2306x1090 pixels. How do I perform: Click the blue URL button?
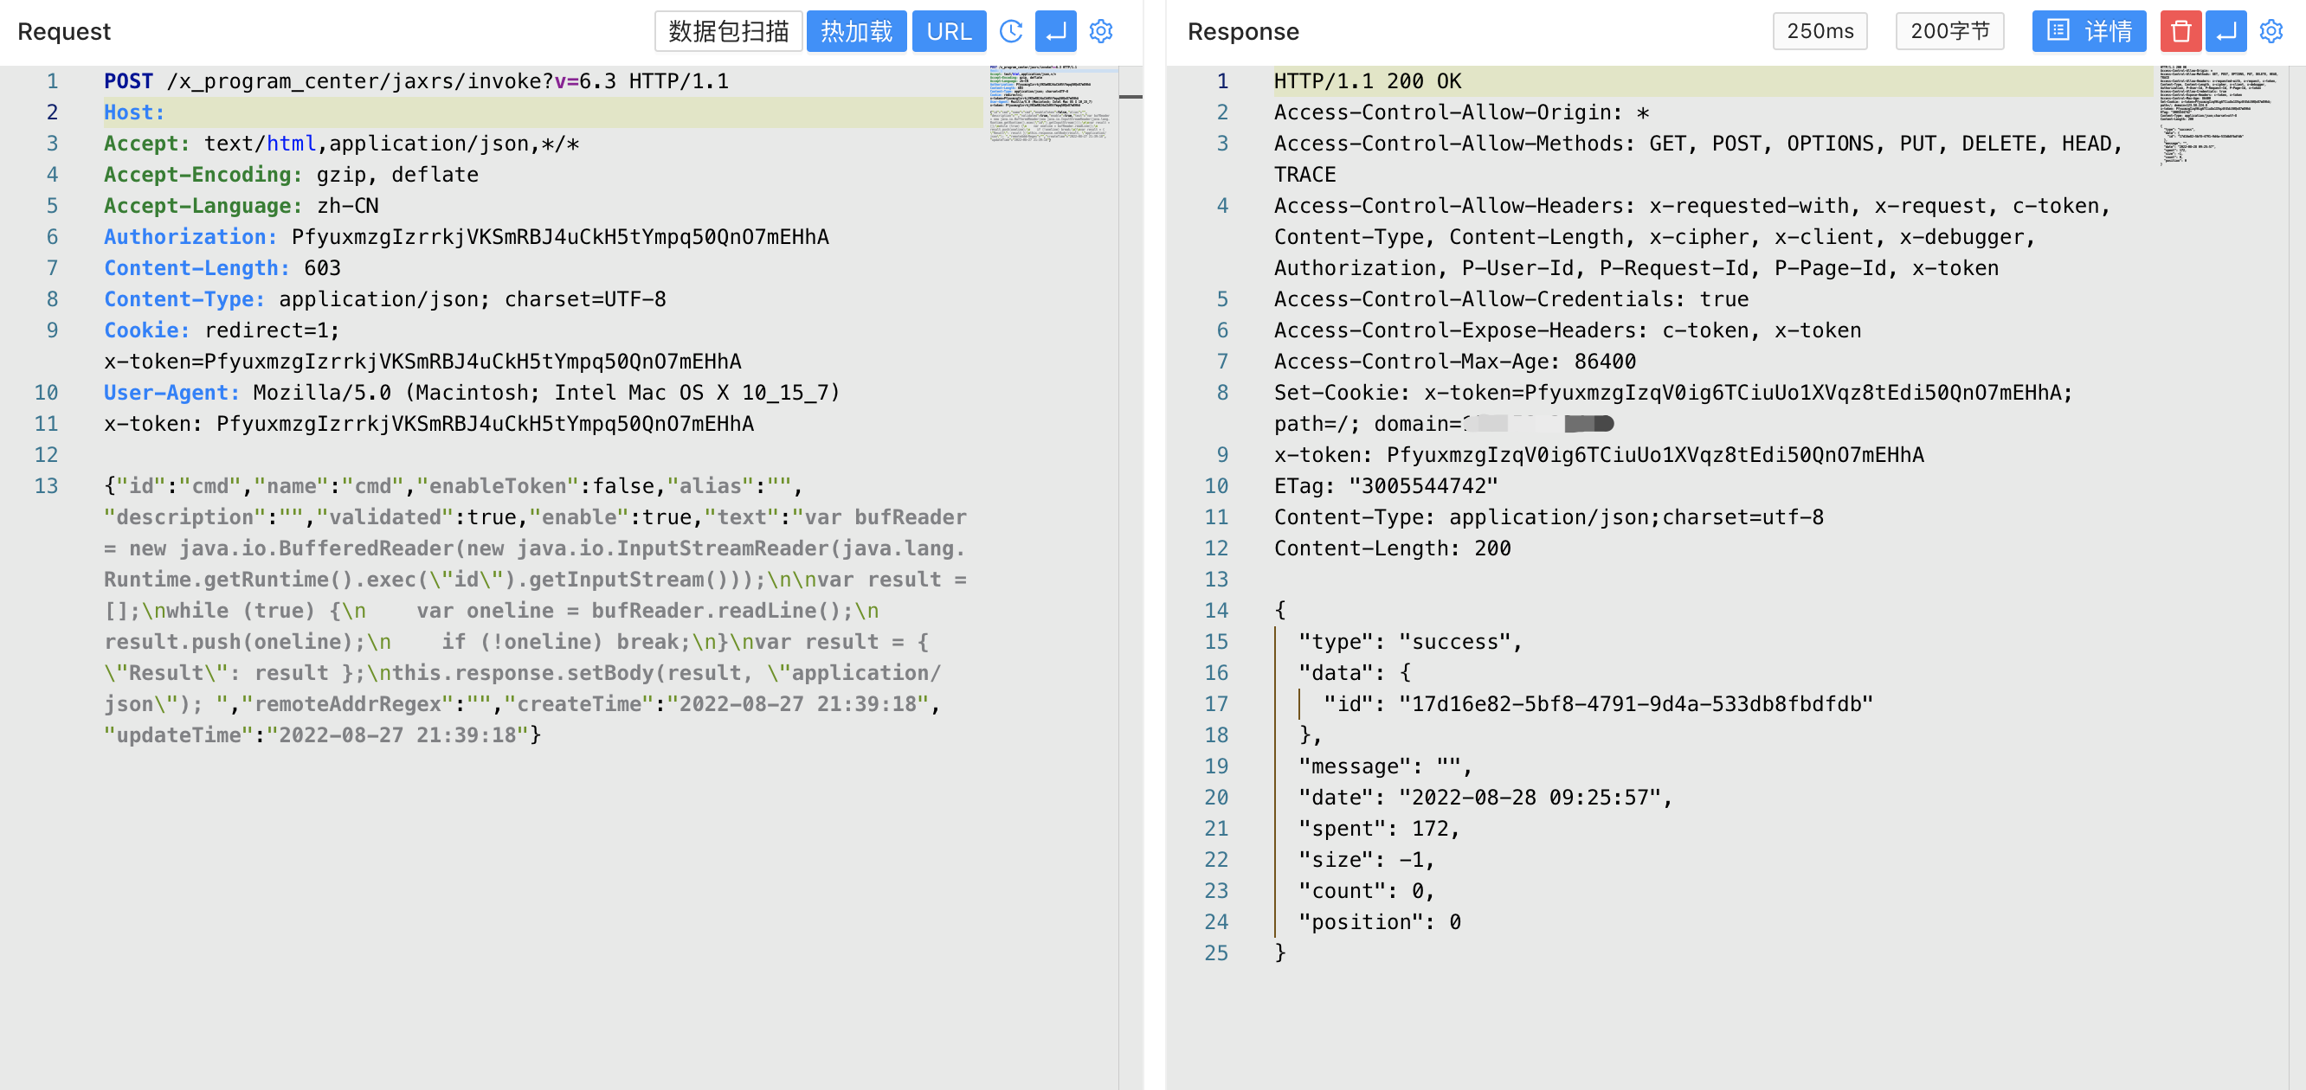click(x=948, y=31)
